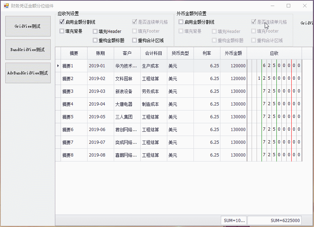Click the AdvBandGridView测试 button

28,73
